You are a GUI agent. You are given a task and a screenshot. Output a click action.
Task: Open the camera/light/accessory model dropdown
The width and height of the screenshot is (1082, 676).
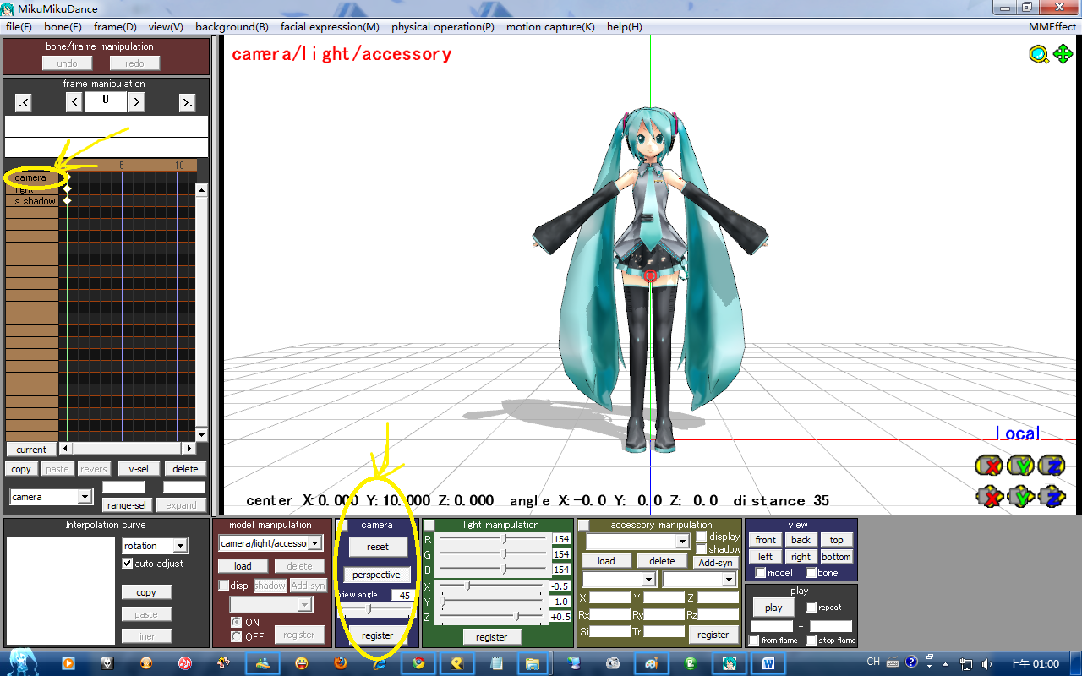(x=270, y=543)
